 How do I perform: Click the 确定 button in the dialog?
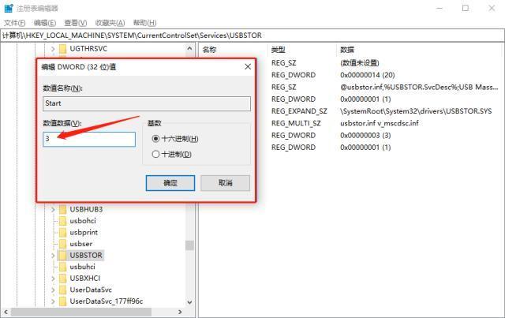click(x=170, y=183)
